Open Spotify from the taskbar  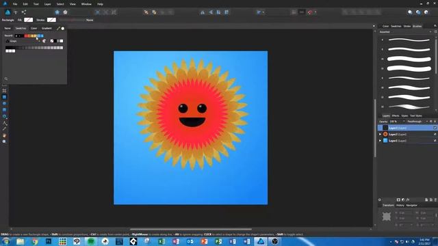[91, 241]
